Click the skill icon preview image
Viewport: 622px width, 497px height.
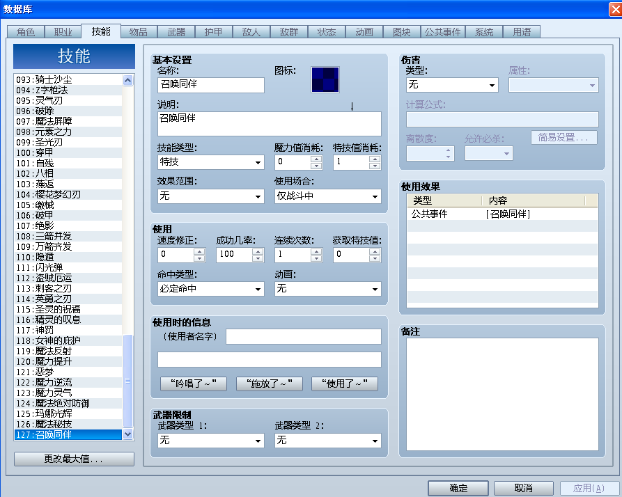(x=325, y=79)
